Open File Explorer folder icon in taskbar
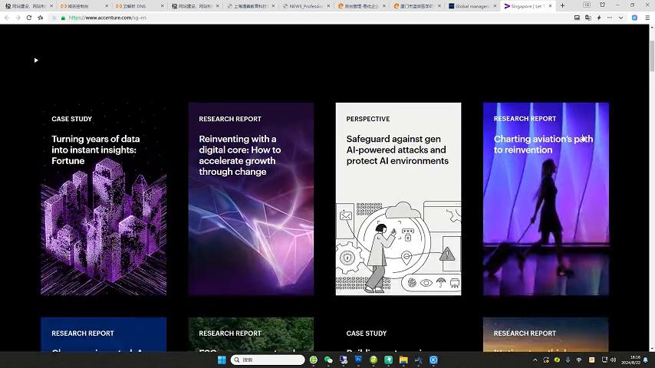 (403, 360)
